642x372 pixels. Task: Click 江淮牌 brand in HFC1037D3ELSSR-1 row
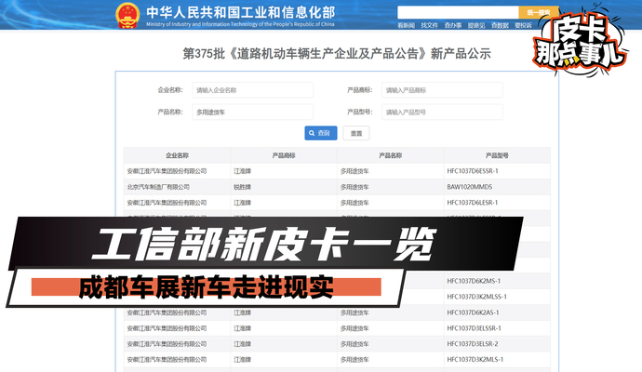[242, 328]
